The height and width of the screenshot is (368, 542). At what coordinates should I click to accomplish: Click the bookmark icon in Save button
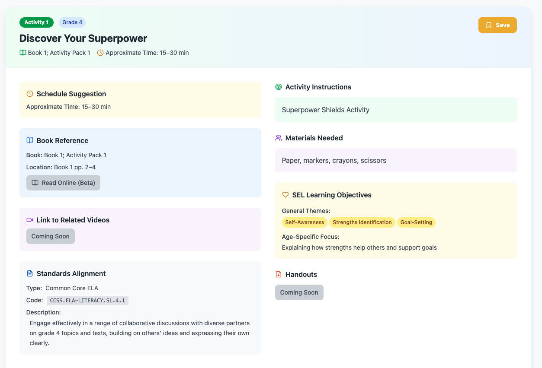489,25
